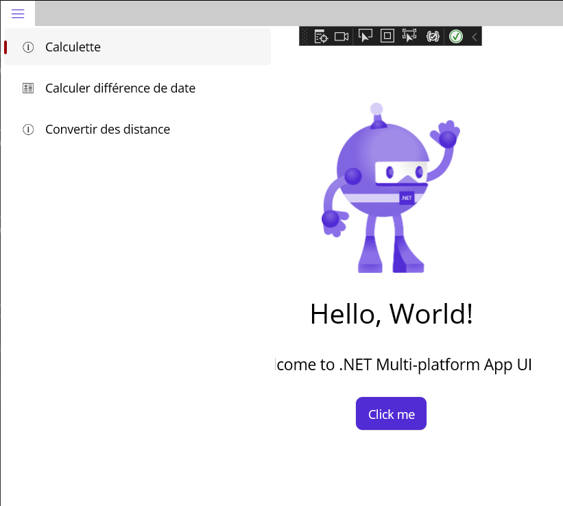Open Convertir des distance page
Viewport: 563px width, 506px height.
coord(138,130)
